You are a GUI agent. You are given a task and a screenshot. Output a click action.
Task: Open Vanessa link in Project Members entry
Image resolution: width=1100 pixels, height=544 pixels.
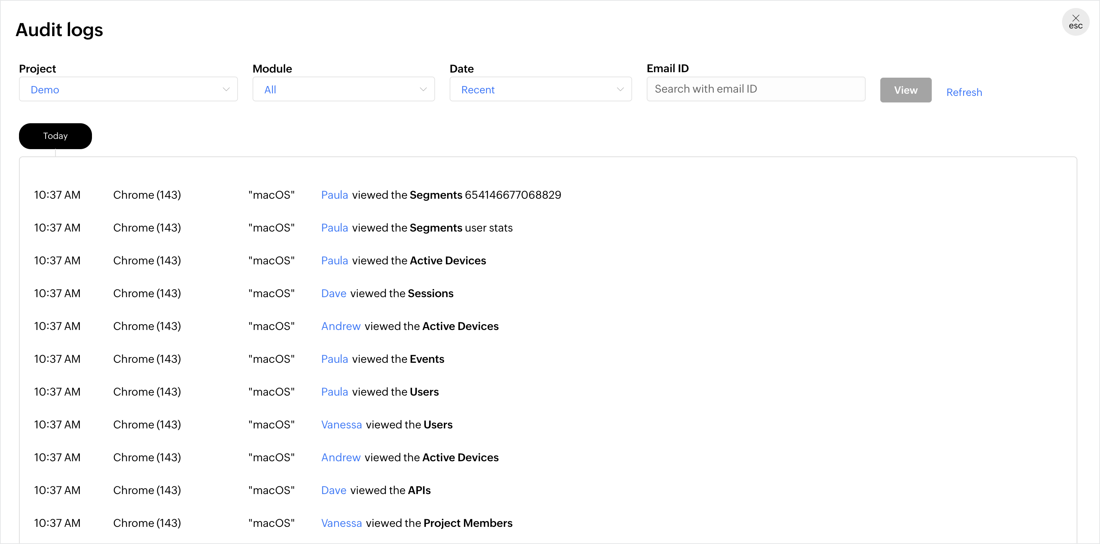tap(341, 523)
